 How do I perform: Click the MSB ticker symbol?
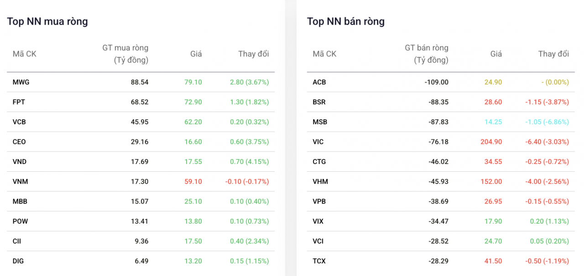(x=320, y=122)
